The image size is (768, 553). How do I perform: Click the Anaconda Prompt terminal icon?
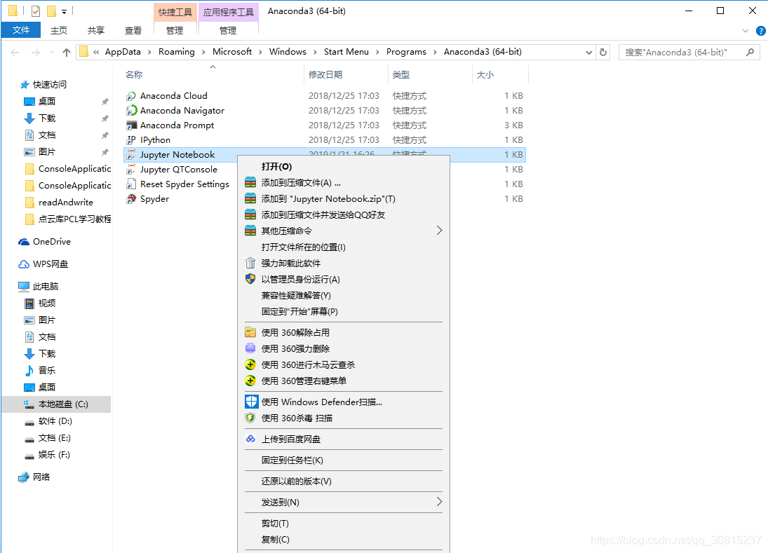click(130, 125)
